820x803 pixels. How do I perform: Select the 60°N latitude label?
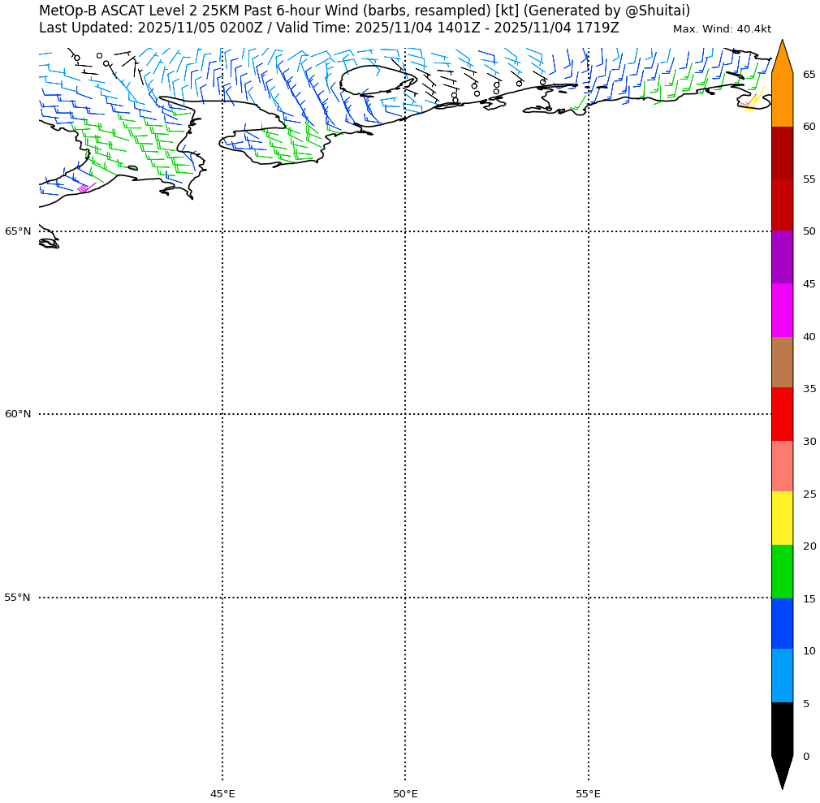tap(18, 414)
